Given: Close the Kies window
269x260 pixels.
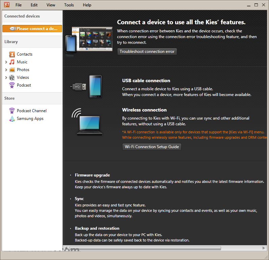Looking at the screenshot, I should click(264, 5).
